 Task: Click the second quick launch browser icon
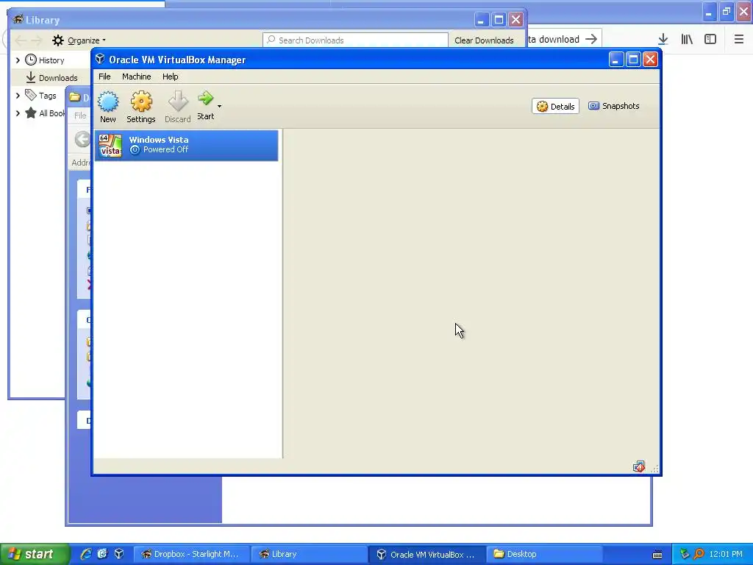[x=102, y=554]
